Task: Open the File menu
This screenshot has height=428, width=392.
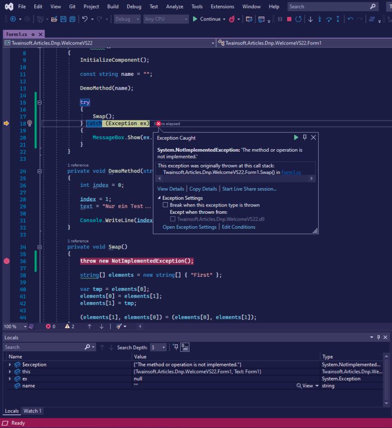Action: [x=22, y=6]
